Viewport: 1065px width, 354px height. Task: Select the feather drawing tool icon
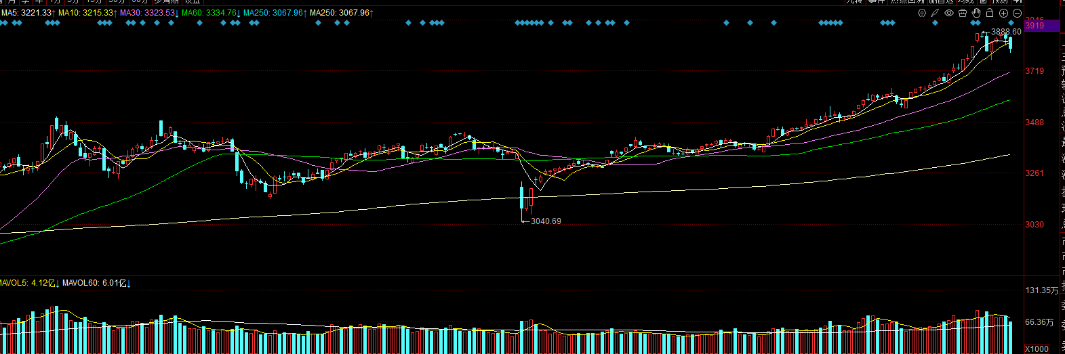[935, 13]
